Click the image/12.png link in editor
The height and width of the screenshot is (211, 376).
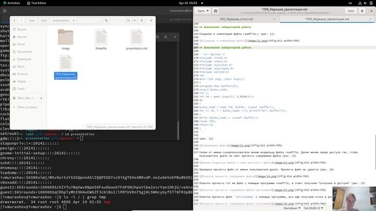tap(240, 145)
